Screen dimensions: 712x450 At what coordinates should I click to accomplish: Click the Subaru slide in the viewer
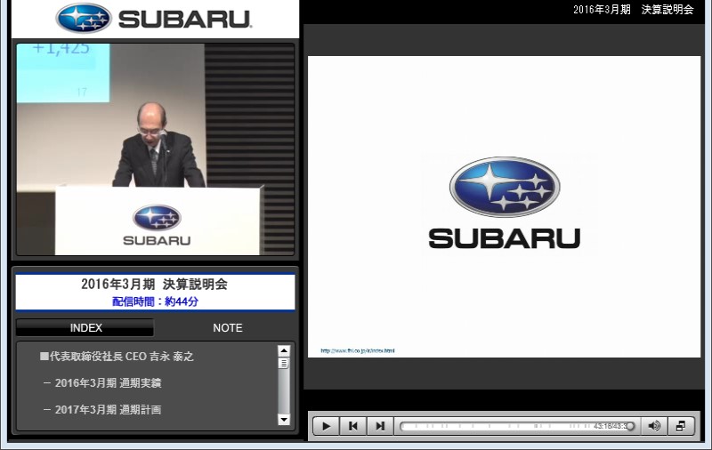click(x=504, y=206)
